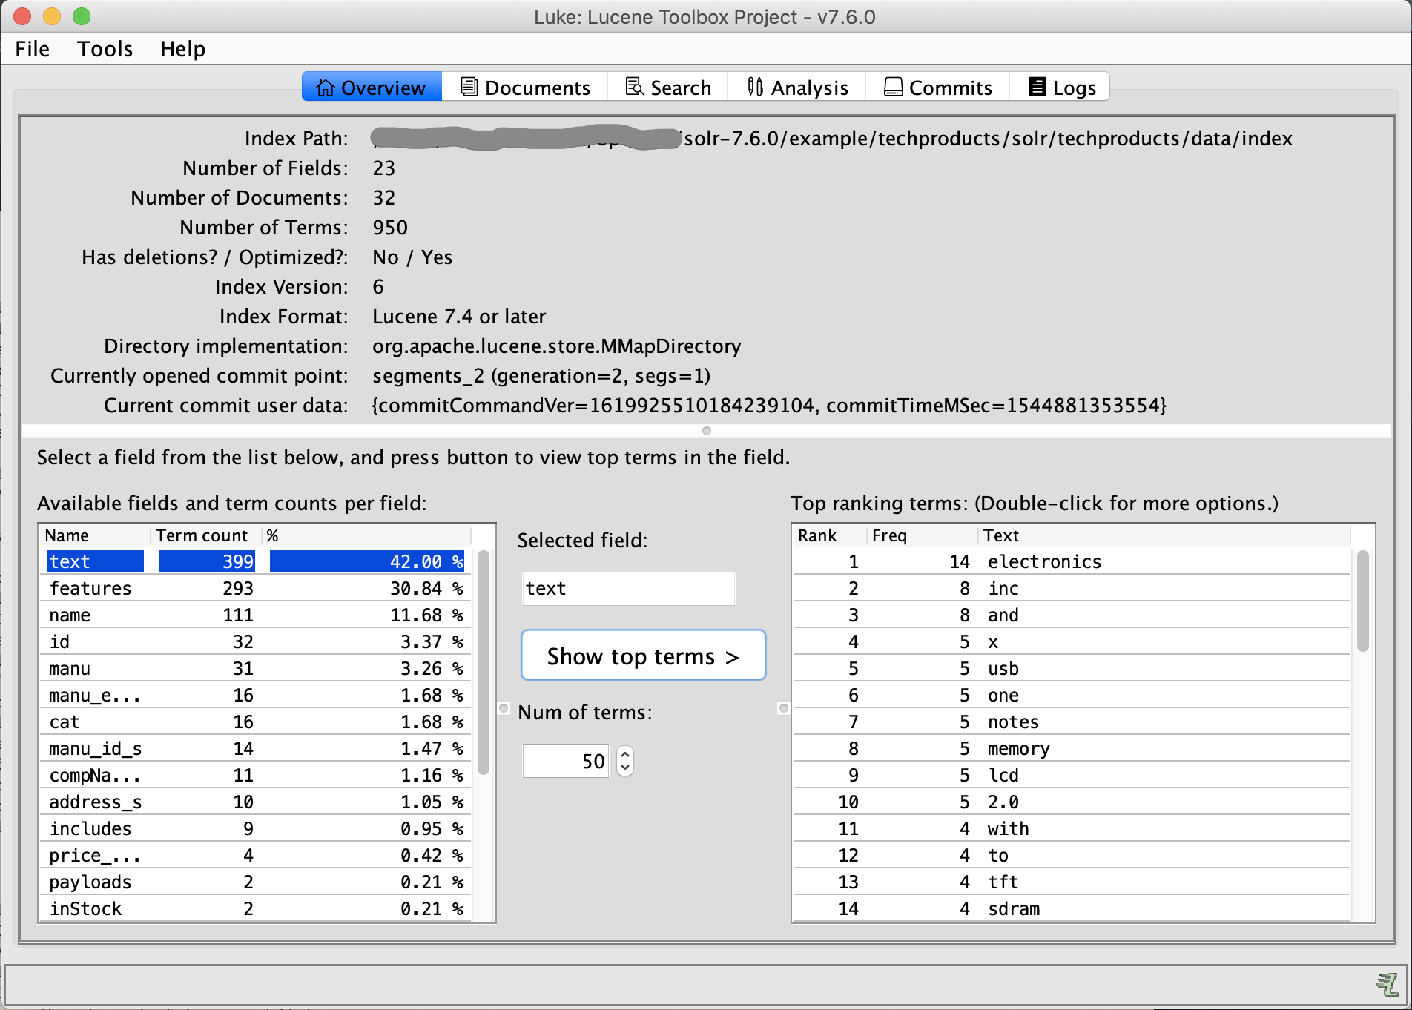Open the Tools menu

pos(105,49)
